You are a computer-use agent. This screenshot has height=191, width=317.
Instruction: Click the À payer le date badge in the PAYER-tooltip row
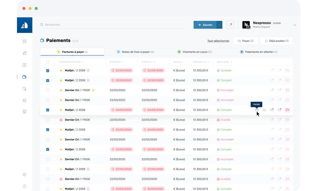point(153,110)
